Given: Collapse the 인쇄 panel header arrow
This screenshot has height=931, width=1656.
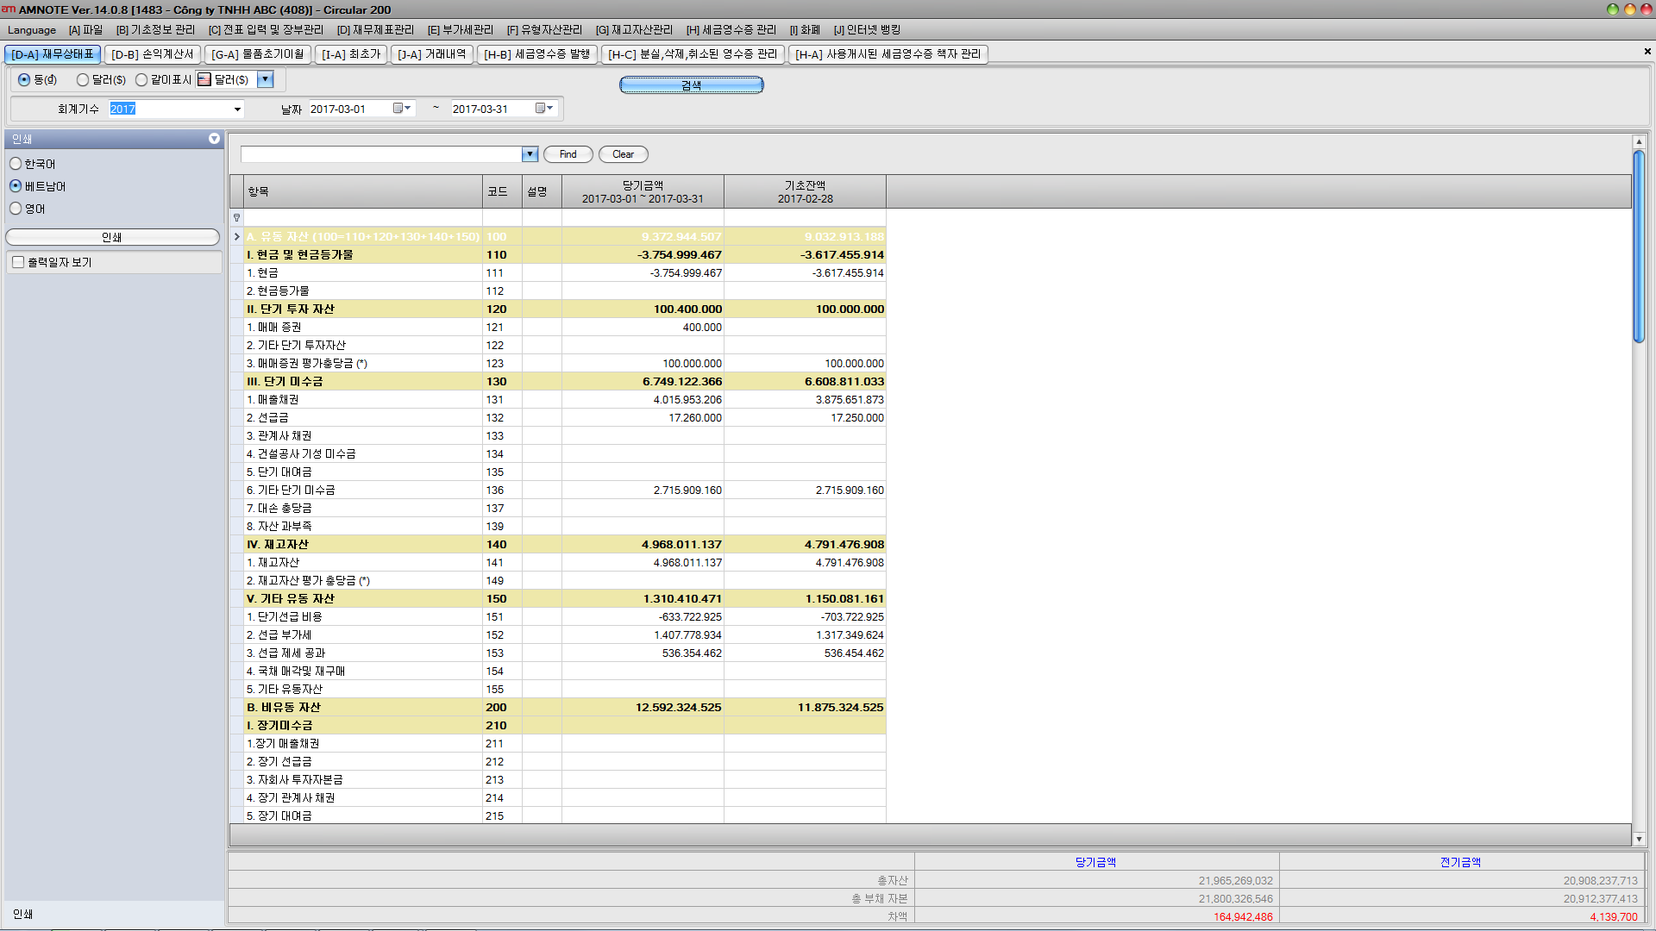Looking at the screenshot, I should click(214, 139).
